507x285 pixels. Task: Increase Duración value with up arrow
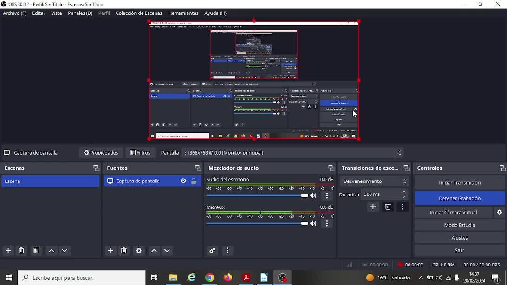point(404,192)
